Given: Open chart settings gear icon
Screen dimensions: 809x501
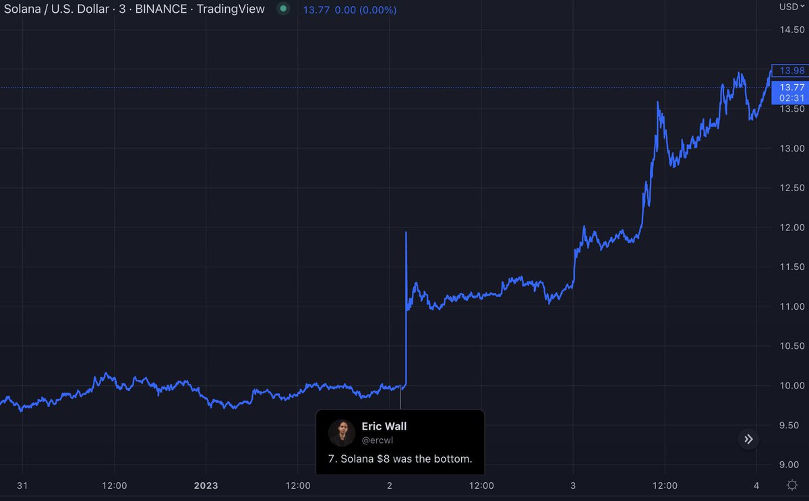Looking at the screenshot, I should pos(791,485).
